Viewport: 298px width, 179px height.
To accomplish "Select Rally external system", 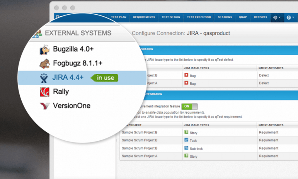I will (x=61, y=92).
